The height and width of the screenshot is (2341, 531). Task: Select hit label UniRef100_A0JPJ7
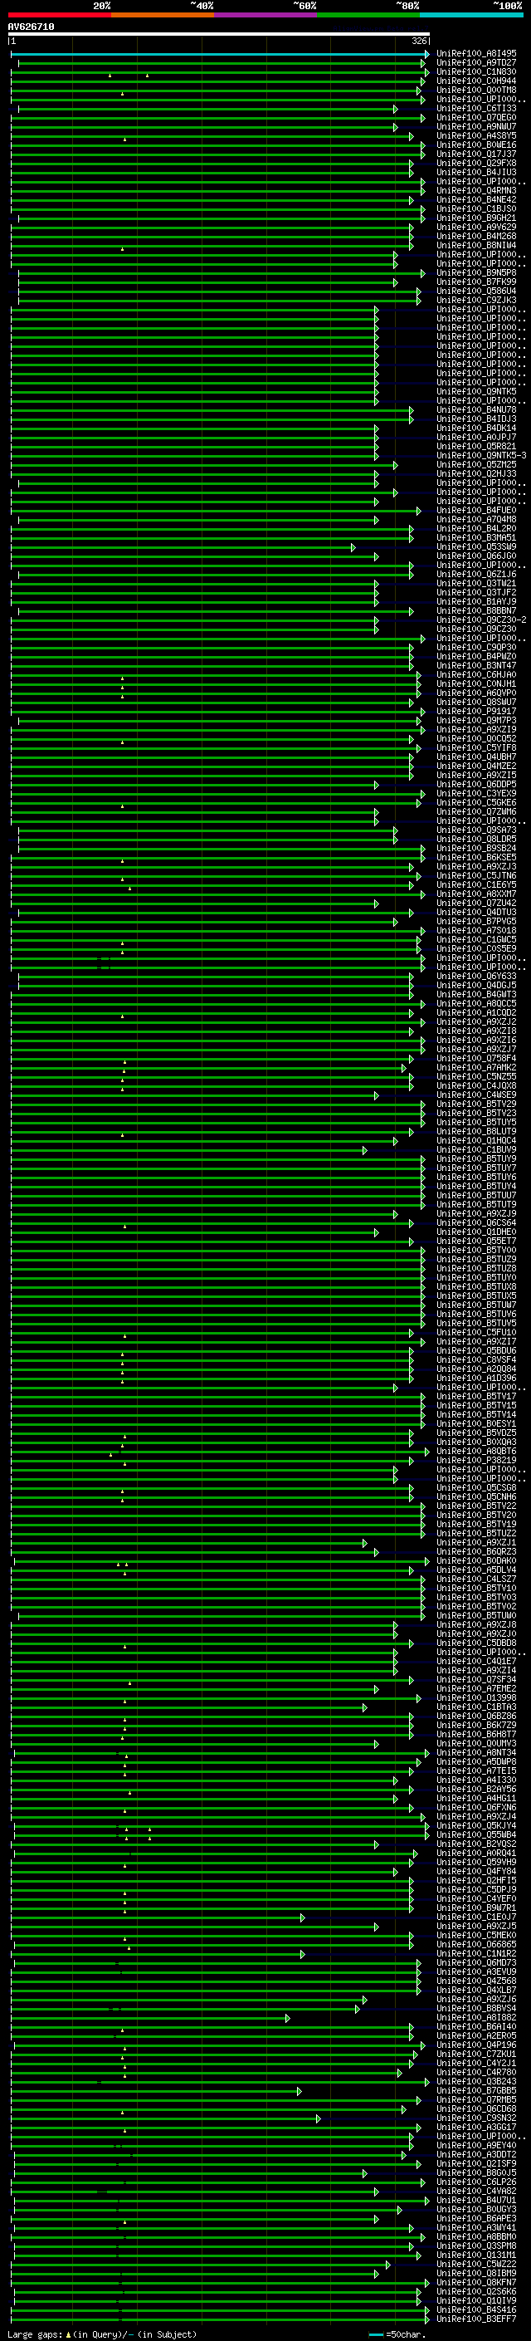[476, 437]
